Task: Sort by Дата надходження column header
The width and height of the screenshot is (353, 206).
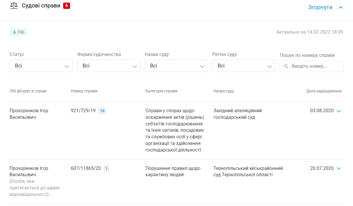Action: tap(324, 91)
